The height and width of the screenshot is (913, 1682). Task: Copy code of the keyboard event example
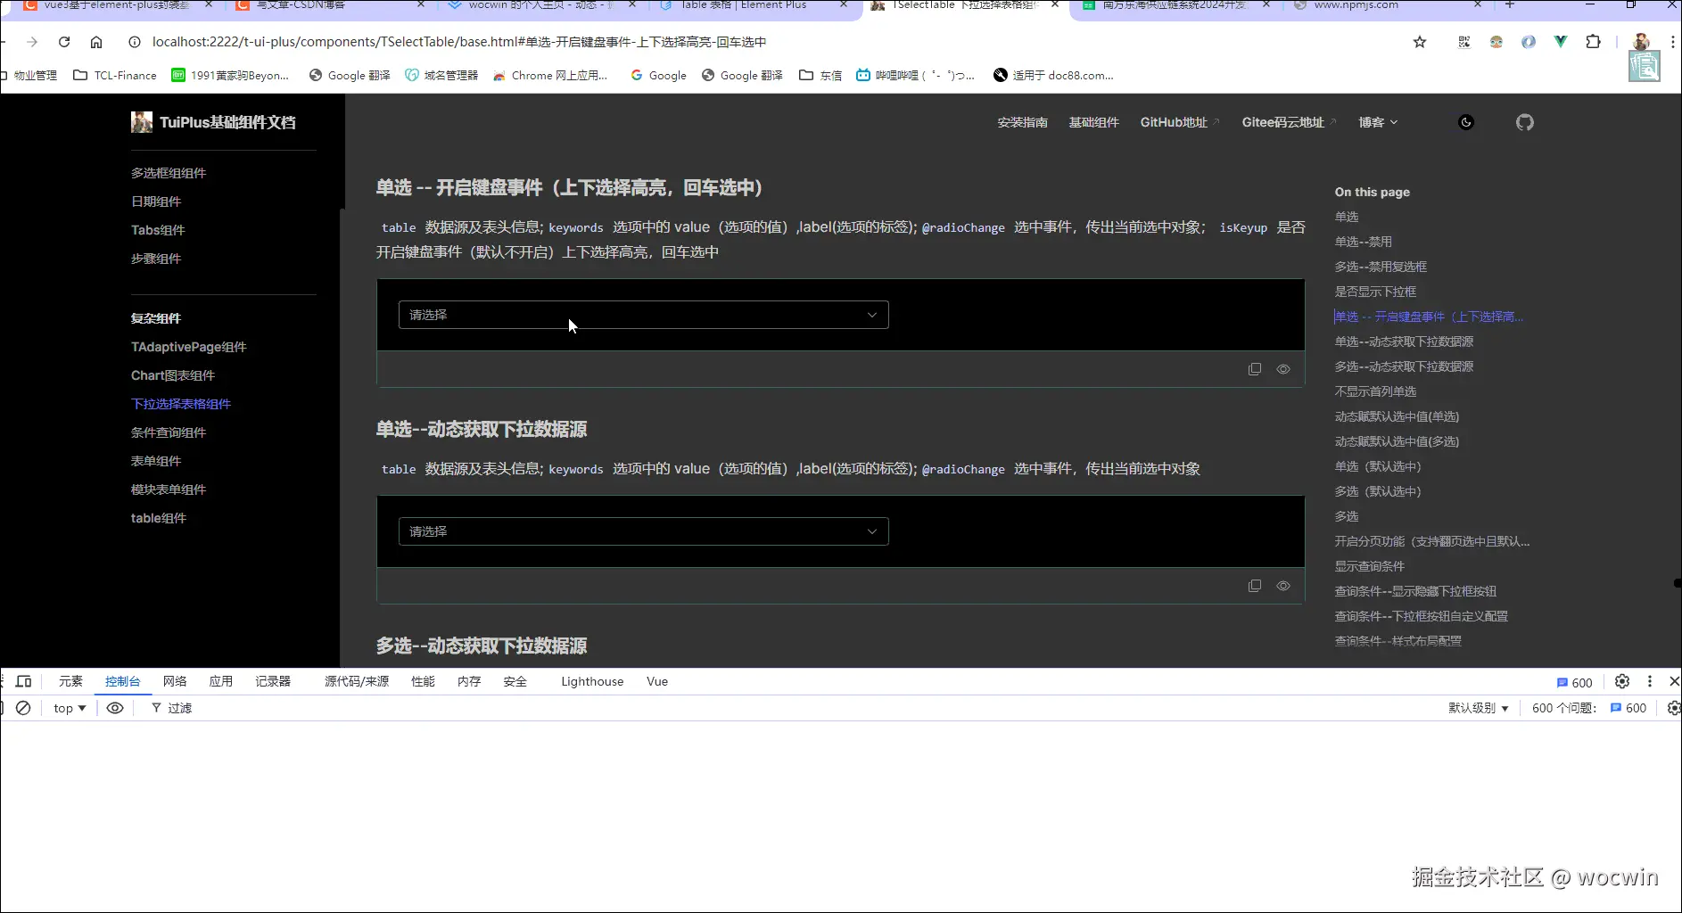(x=1255, y=368)
